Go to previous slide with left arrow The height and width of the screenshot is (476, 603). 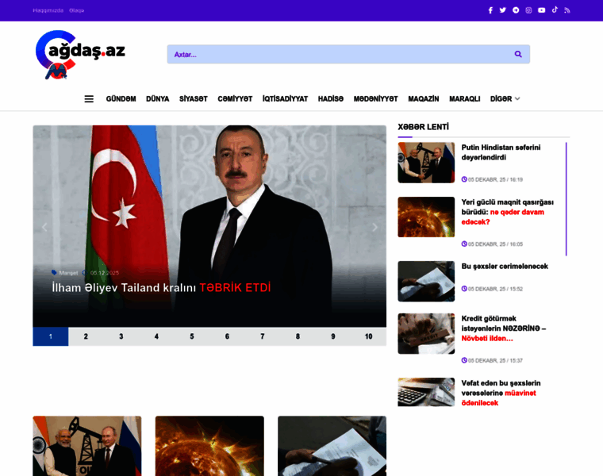(x=44, y=227)
